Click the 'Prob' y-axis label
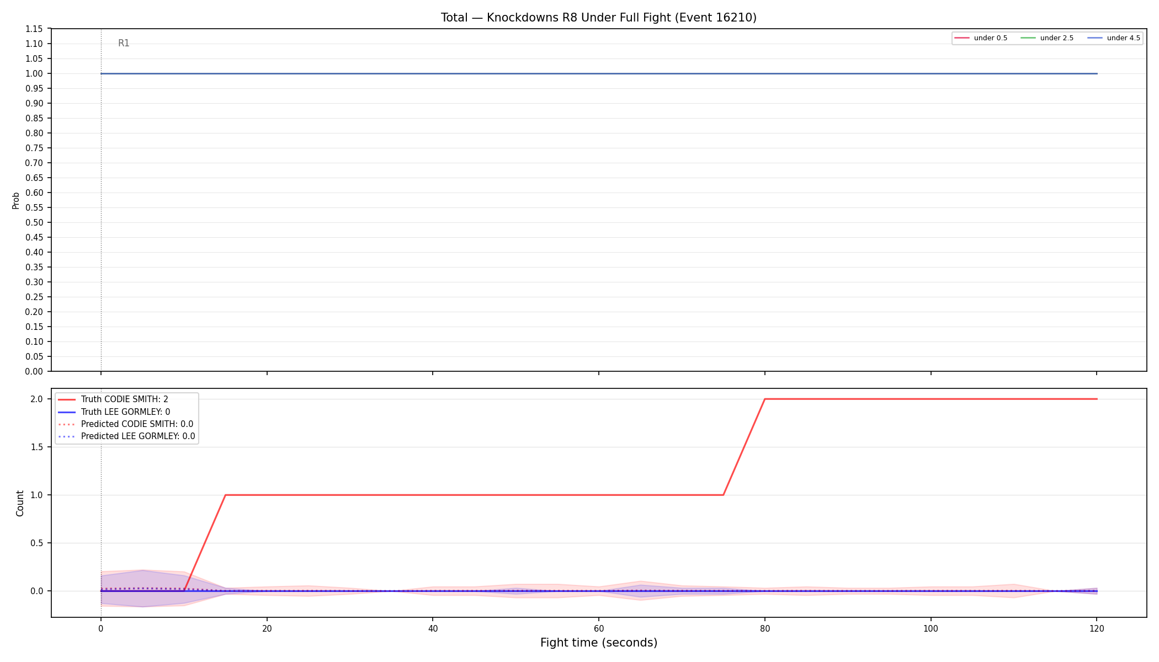 [x=16, y=200]
